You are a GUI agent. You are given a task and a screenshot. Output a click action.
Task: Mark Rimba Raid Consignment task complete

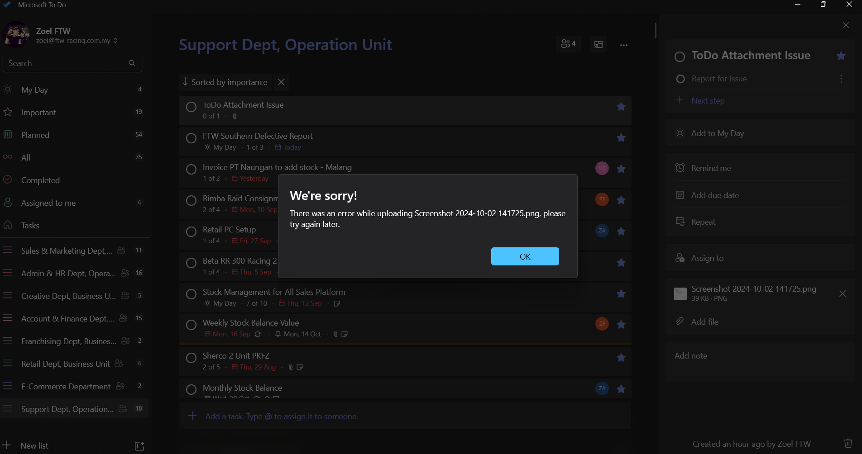192,201
